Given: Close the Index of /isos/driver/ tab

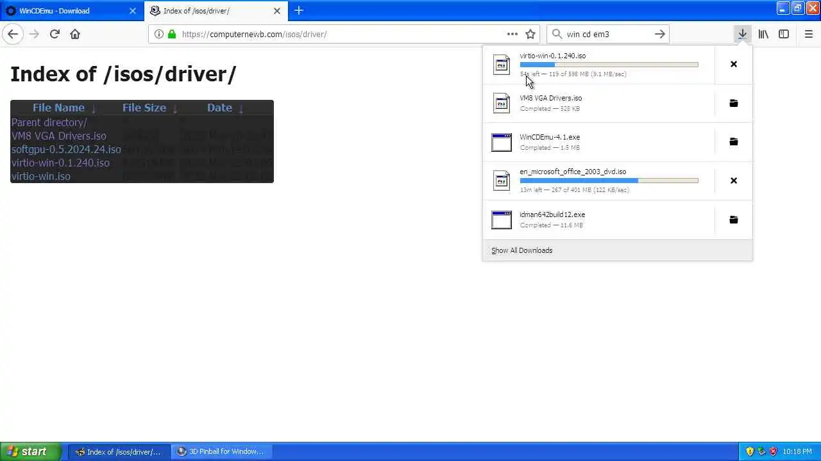Looking at the screenshot, I should (x=277, y=11).
